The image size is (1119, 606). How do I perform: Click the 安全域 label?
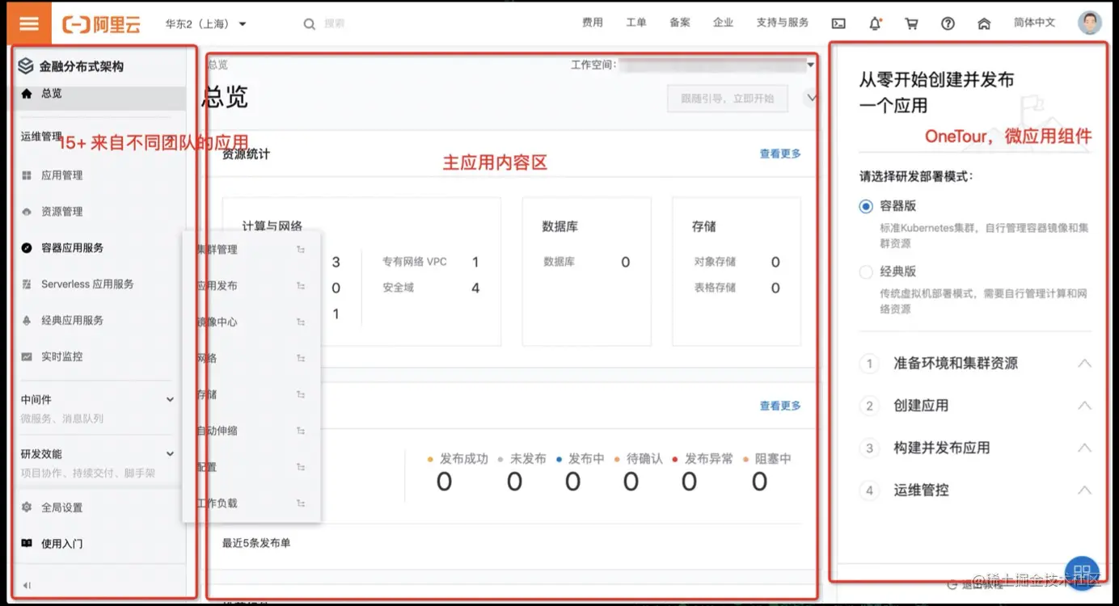pyautogui.click(x=399, y=288)
